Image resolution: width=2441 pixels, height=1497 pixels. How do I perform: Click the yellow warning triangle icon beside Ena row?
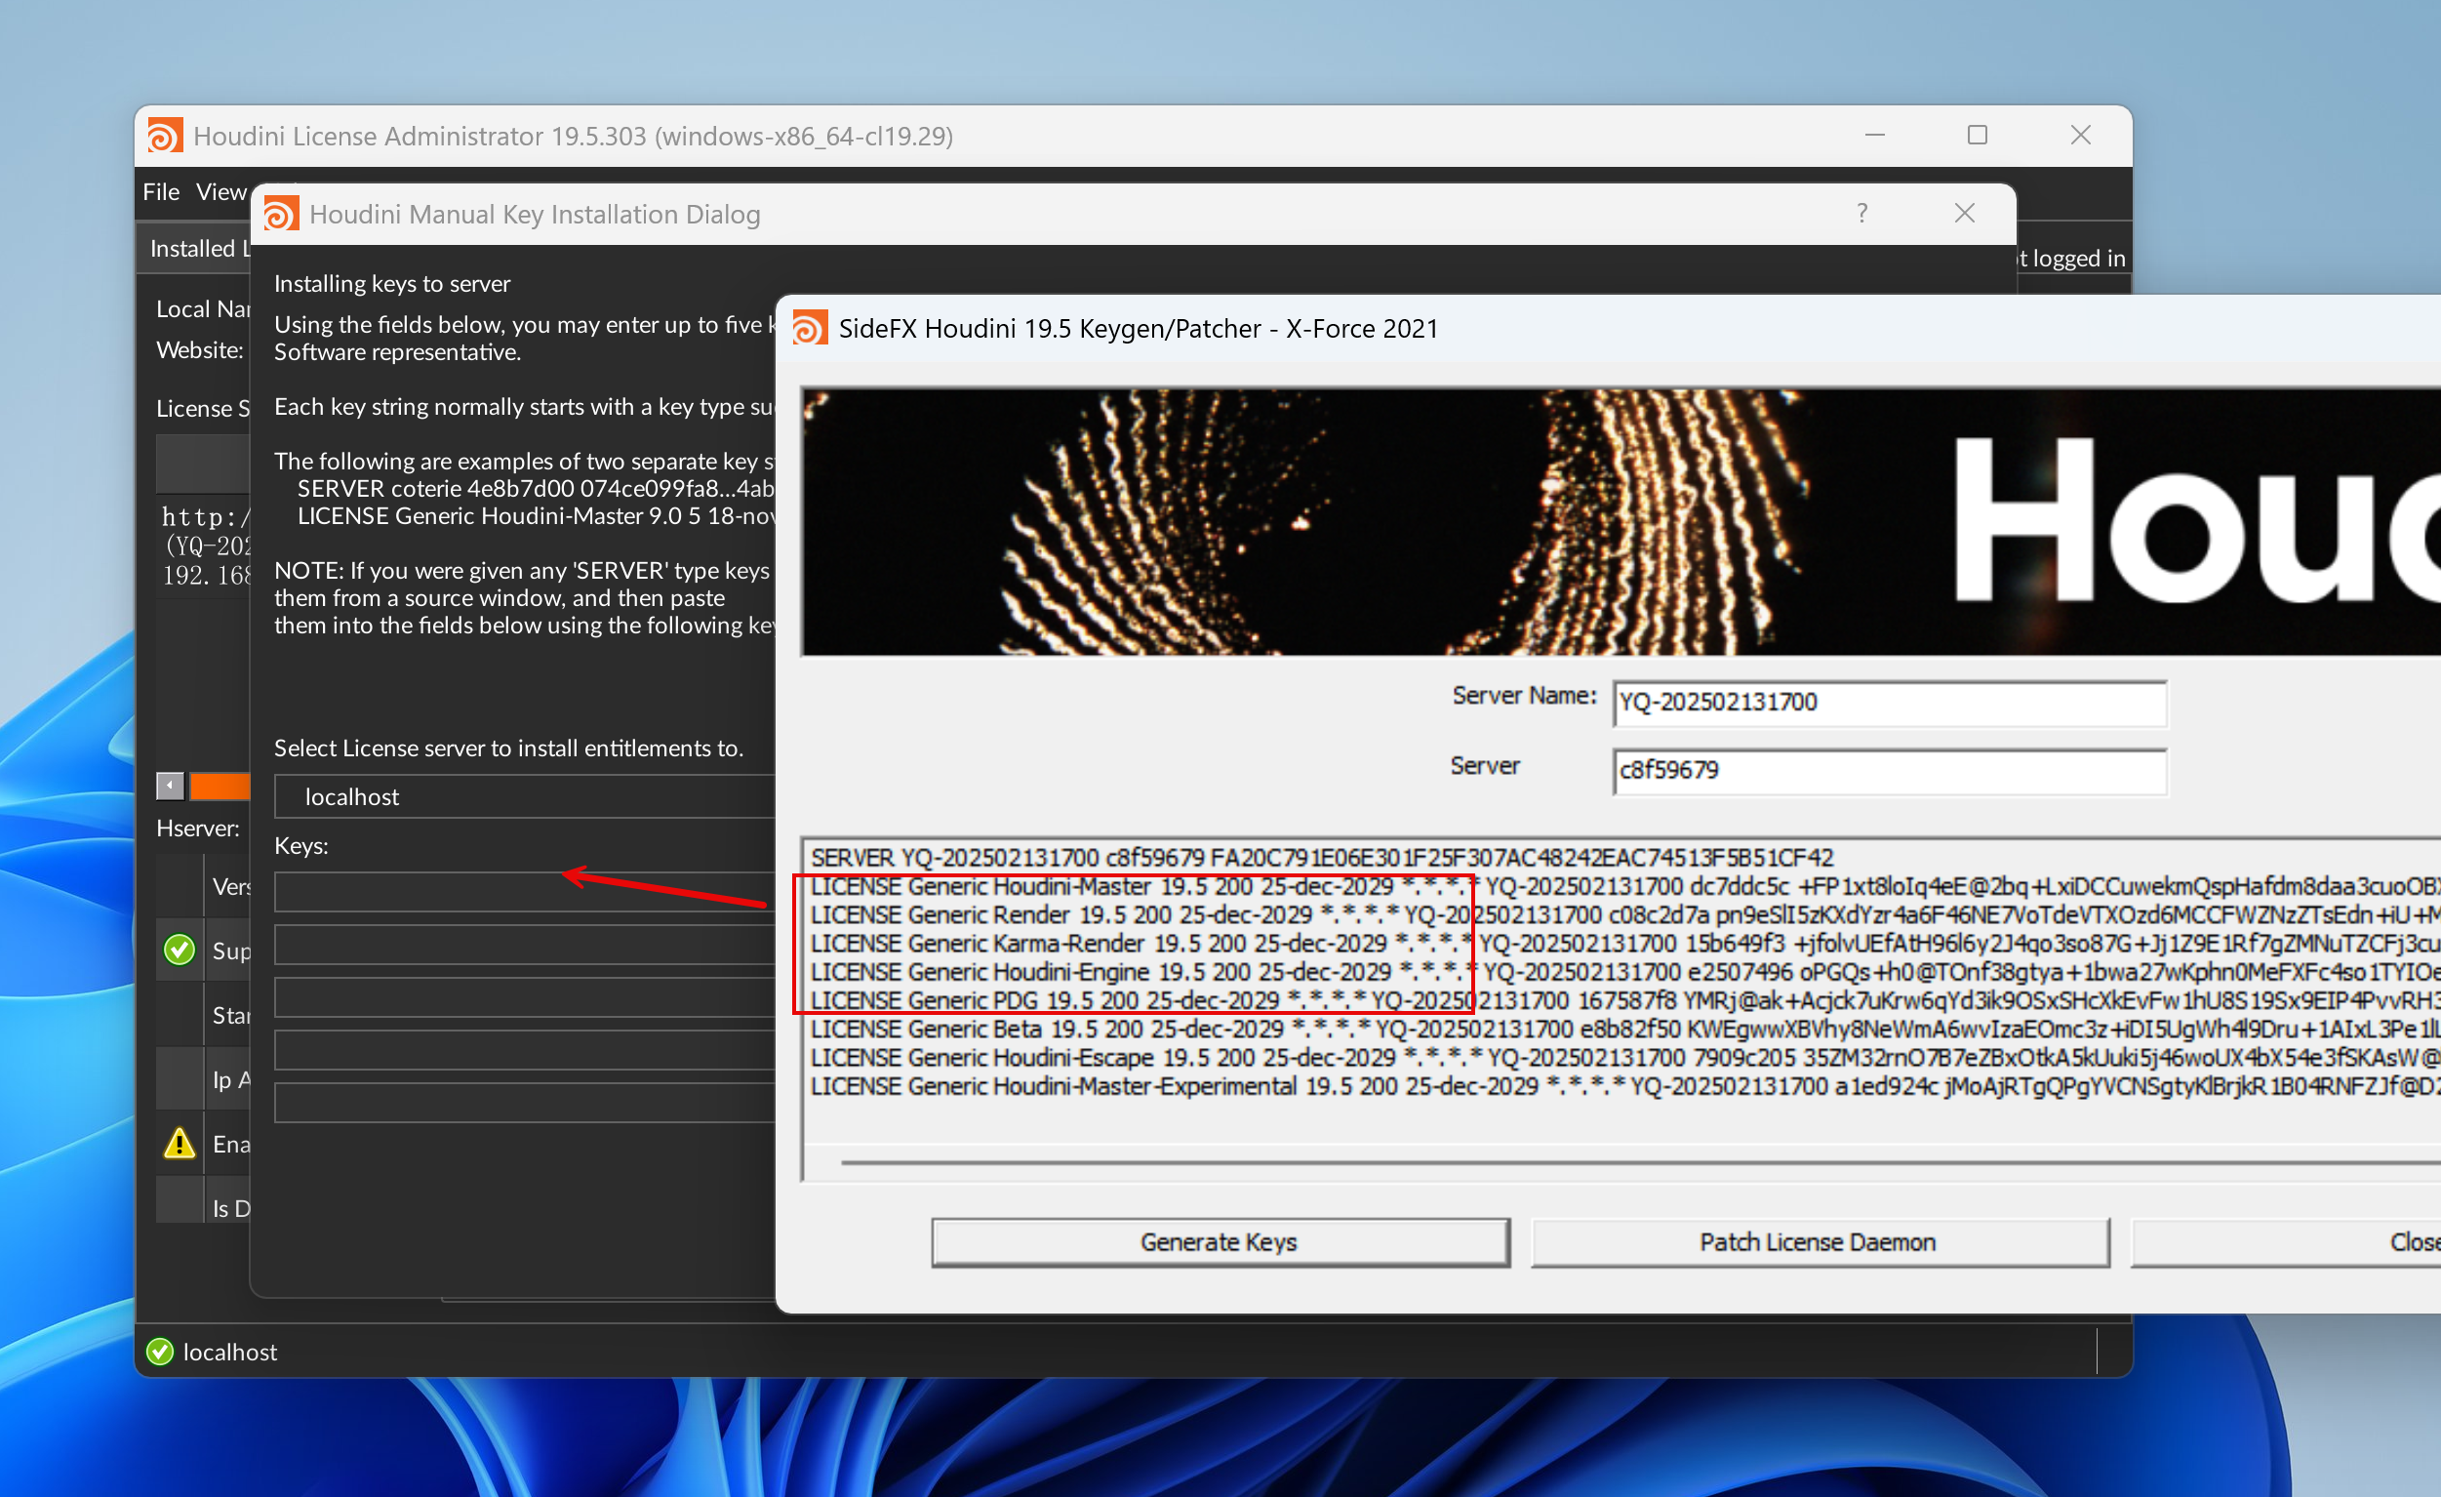(x=180, y=1144)
